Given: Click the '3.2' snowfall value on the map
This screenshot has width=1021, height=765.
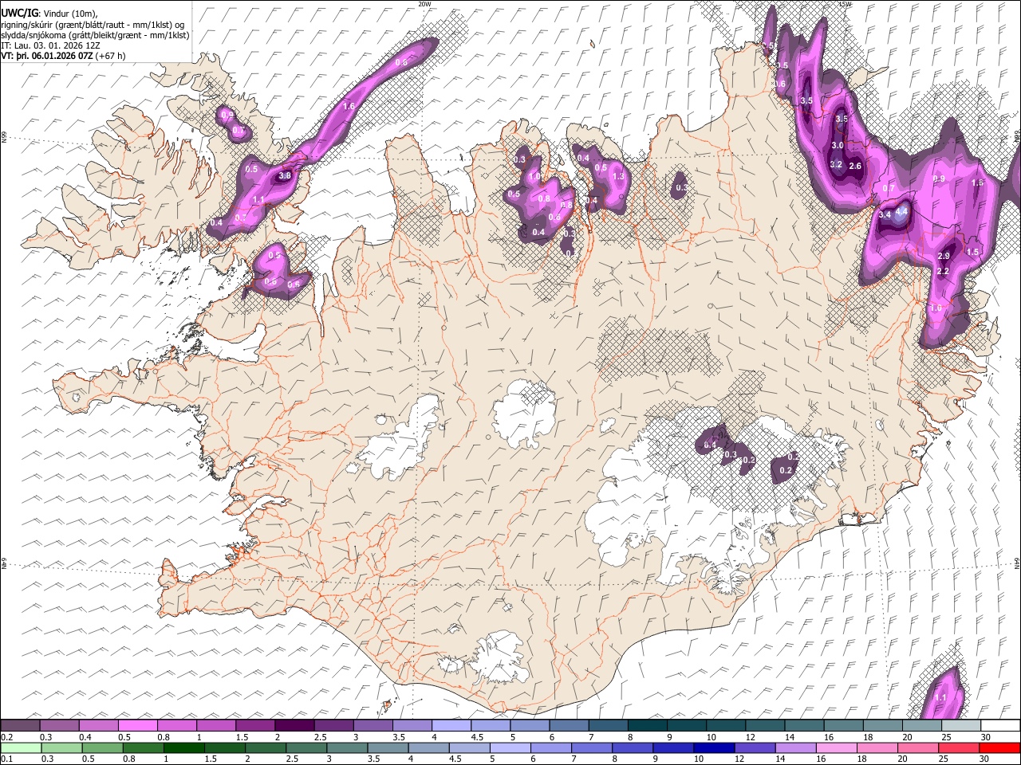Looking at the screenshot, I should (836, 164).
